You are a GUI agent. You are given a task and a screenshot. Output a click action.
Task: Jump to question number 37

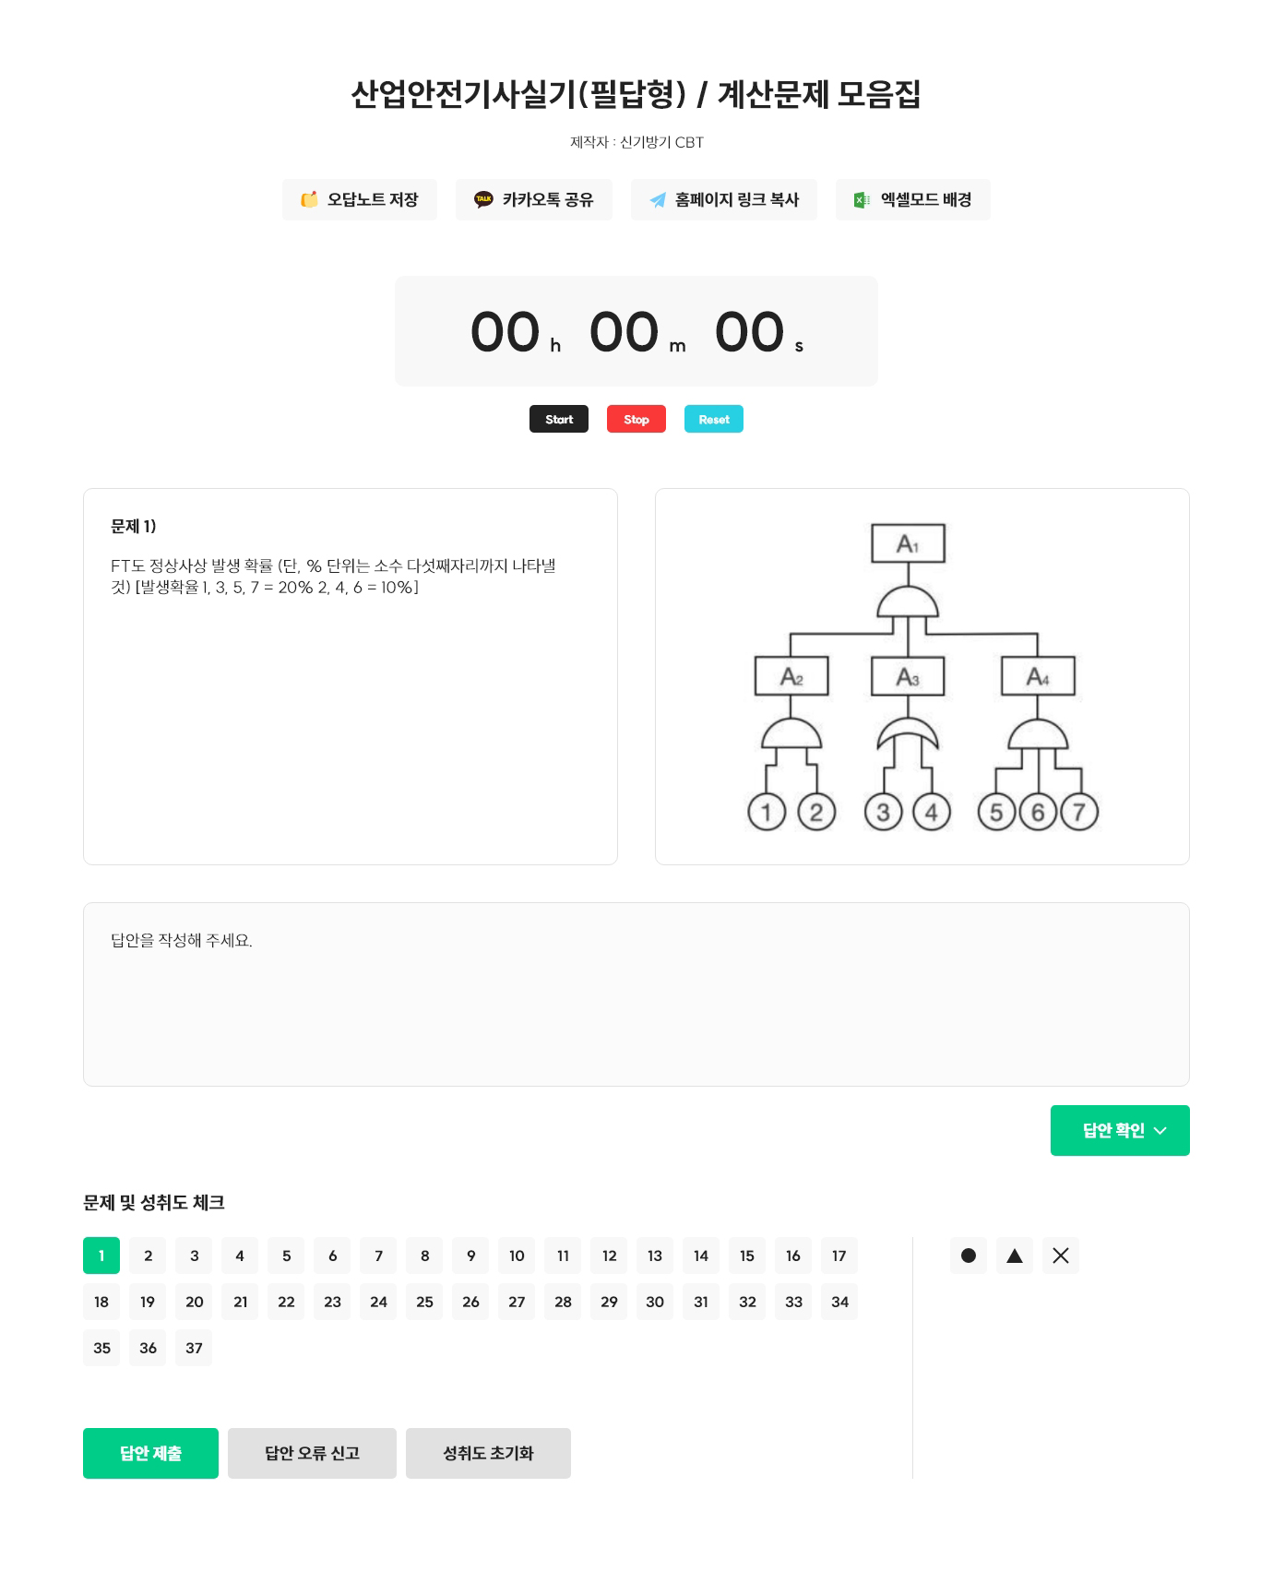coord(194,1348)
